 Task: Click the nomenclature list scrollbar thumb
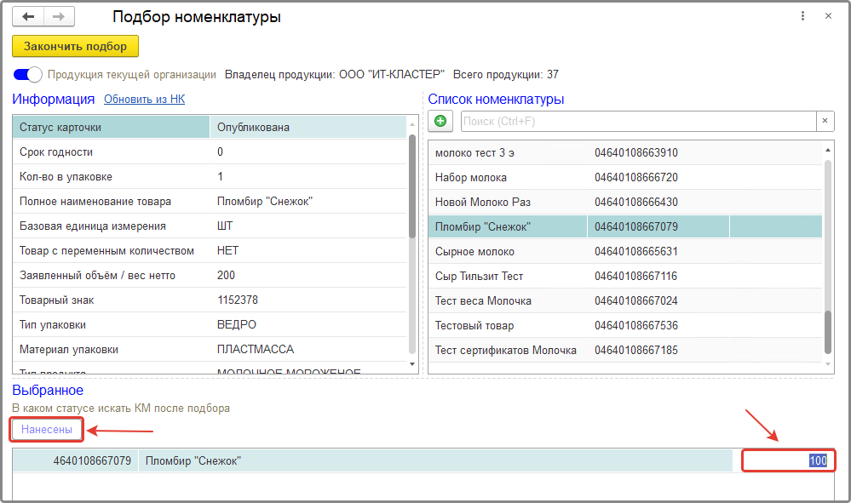point(828,332)
